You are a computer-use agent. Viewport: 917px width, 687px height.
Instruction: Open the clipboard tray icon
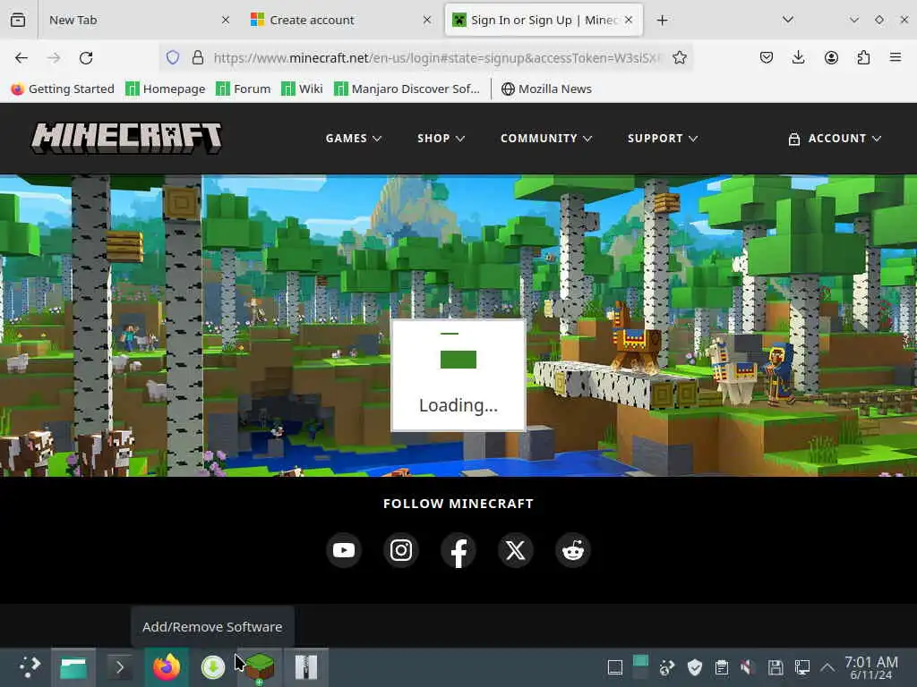pyautogui.click(x=722, y=667)
